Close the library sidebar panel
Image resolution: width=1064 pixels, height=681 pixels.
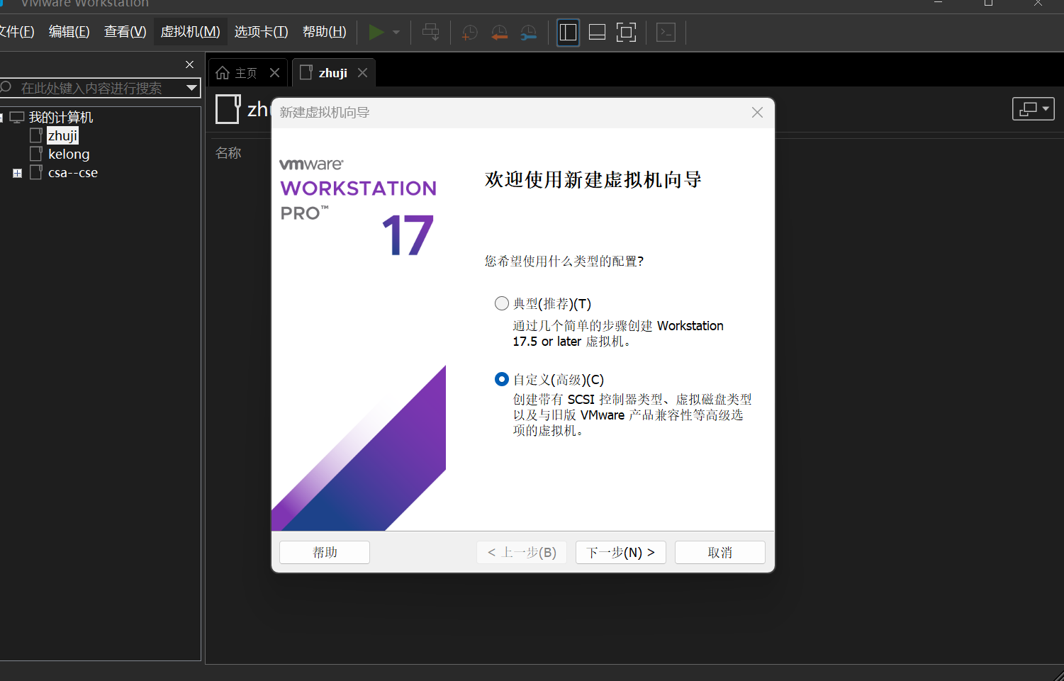189,64
